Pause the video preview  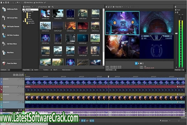click(x=139, y=63)
